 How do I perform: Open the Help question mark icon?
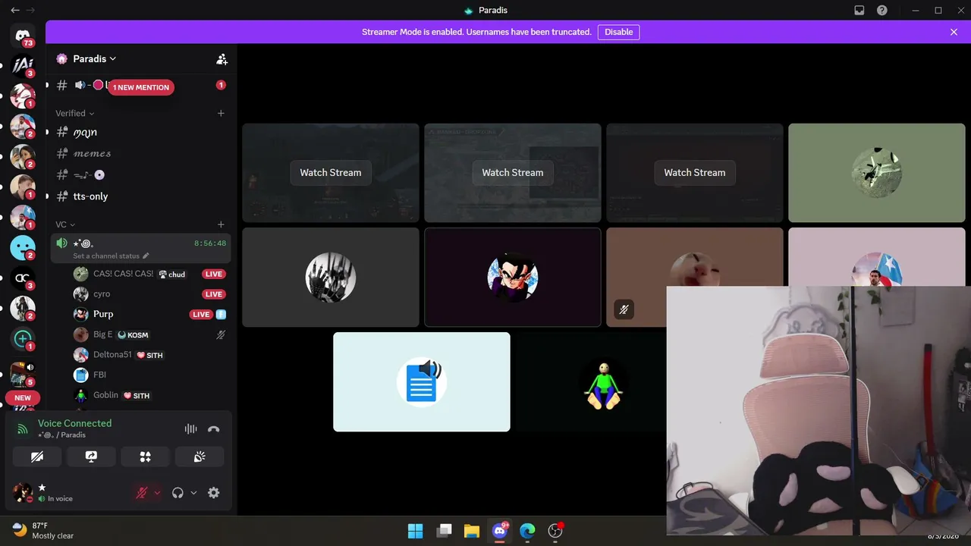pyautogui.click(x=882, y=11)
